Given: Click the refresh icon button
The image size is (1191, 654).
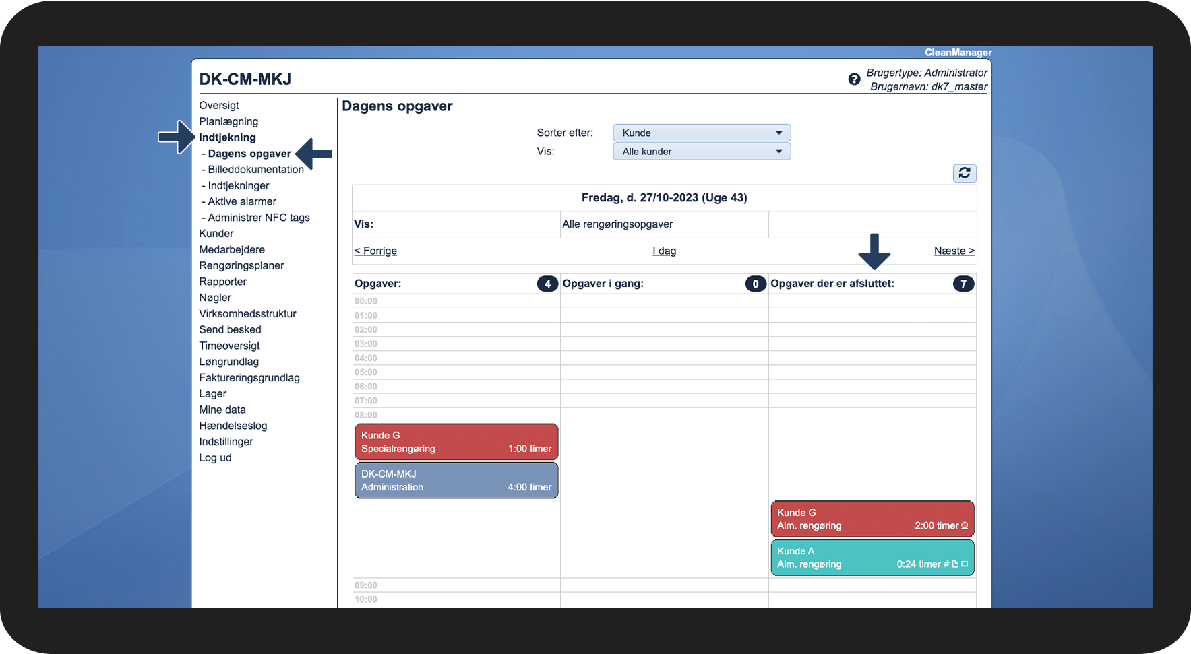Looking at the screenshot, I should point(965,173).
